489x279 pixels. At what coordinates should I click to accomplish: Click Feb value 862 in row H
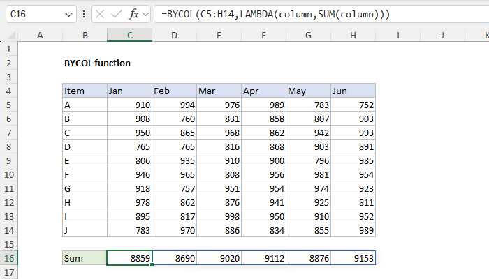175,203
